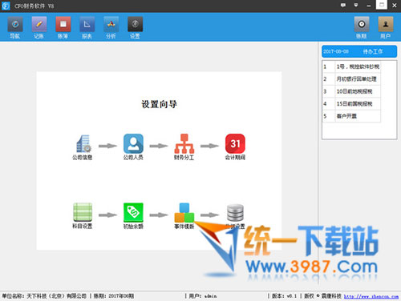Open the database cylinder wizard icon
This screenshot has width=401, height=301.
pos(235,213)
